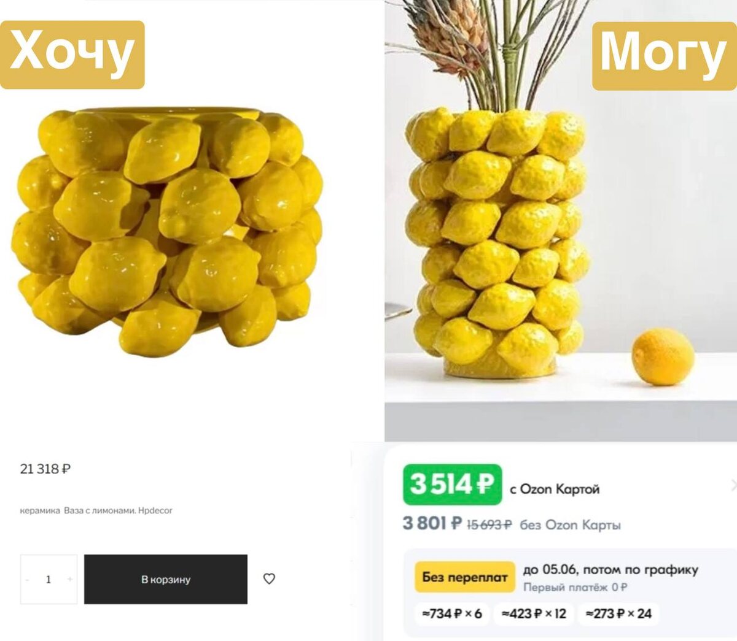Open the 'Хочу' label at top left
Viewport: 737px width, 641px height.
tap(72, 54)
